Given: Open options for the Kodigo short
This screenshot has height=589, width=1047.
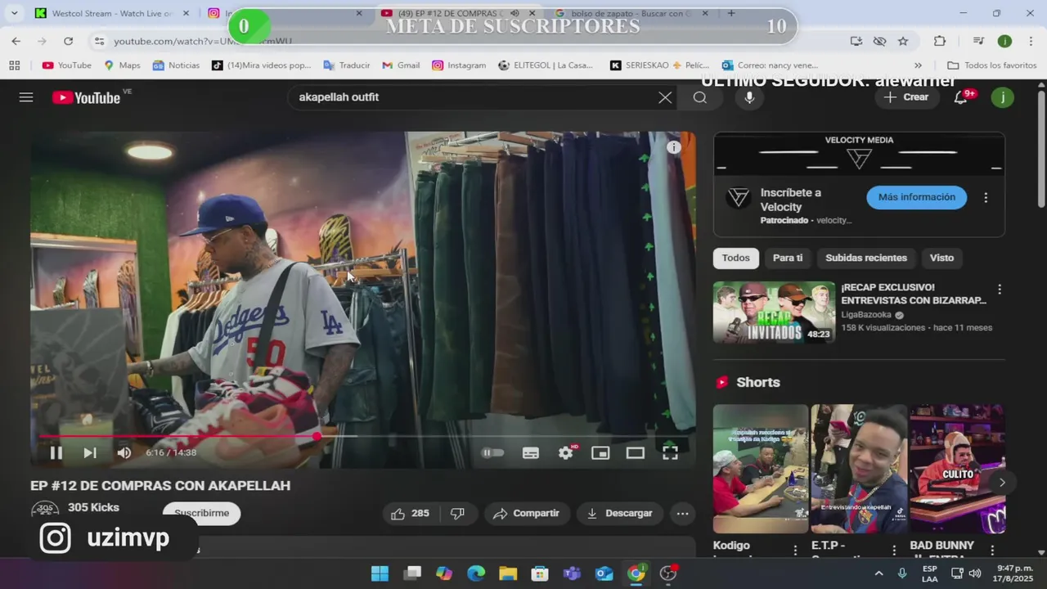Looking at the screenshot, I should point(796,550).
